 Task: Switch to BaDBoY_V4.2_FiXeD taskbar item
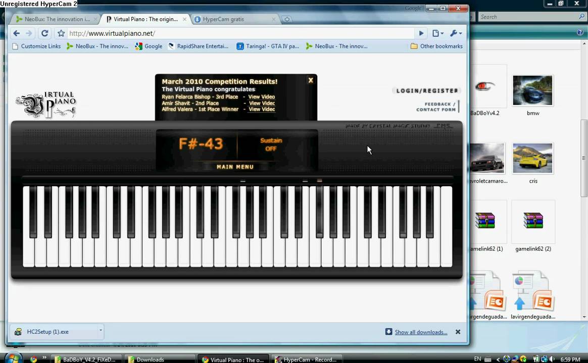86,359
